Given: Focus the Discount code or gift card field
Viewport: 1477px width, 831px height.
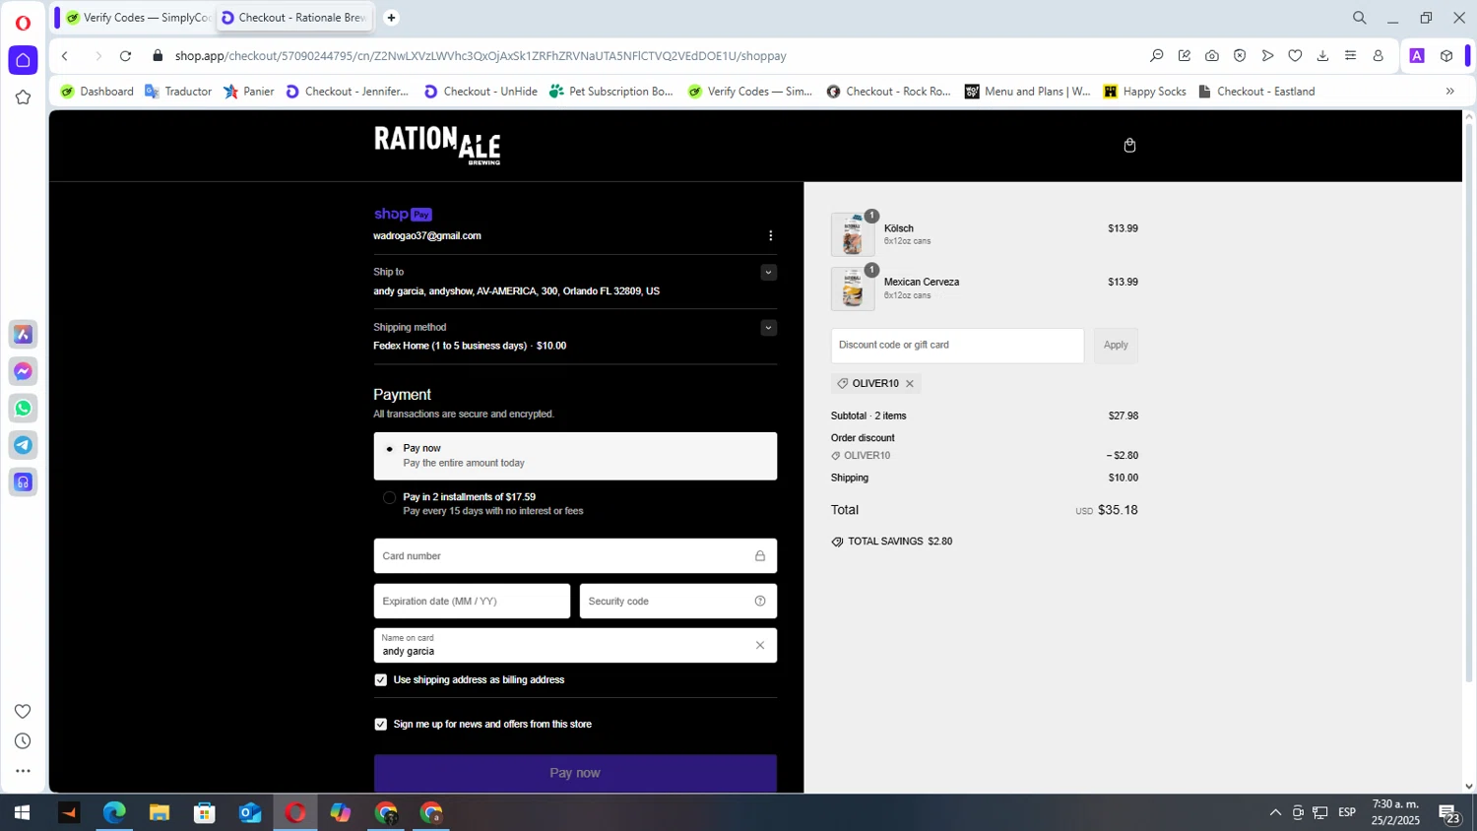Looking at the screenshot, I should tap(957, 346).
